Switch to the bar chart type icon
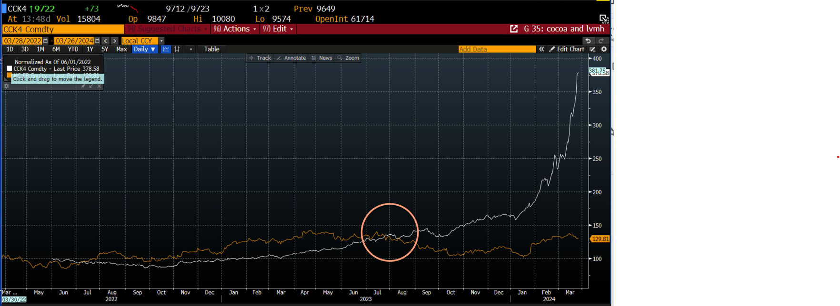840x306 pixels. (x=177, y=49)
